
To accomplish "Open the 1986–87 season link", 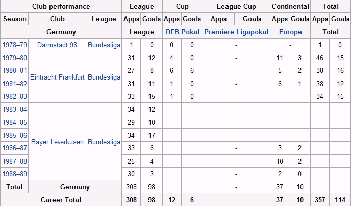I will pos(14,148).
